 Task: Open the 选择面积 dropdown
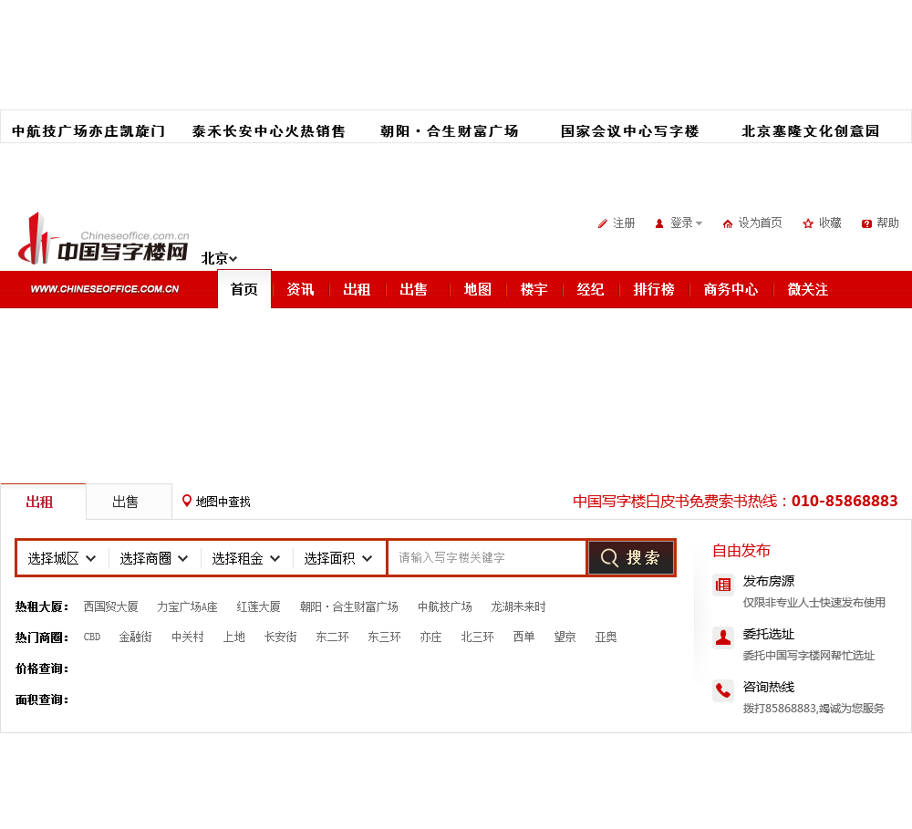338,558
